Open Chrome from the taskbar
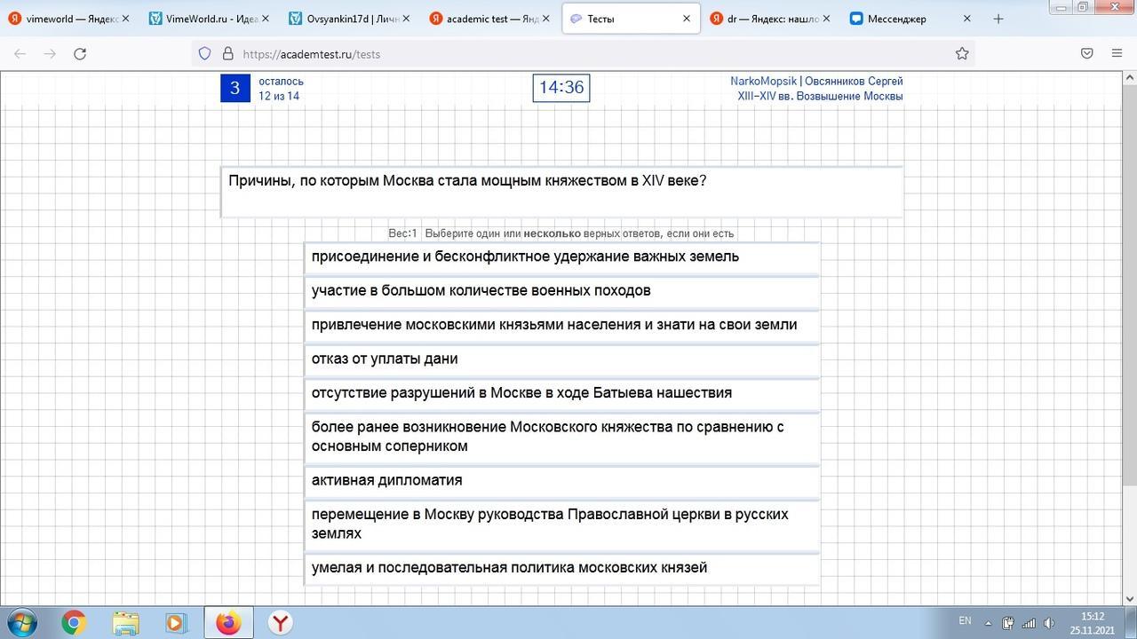The height and width of the screenshot is (639, 1137). coord(74,622)
